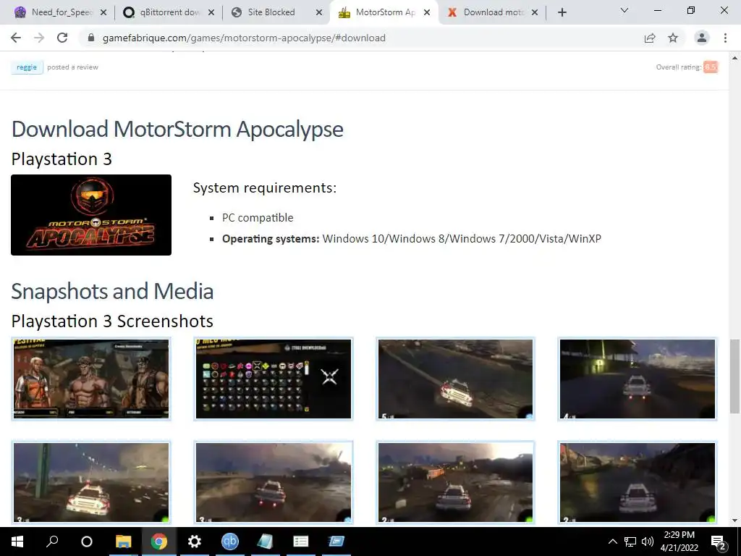Open Cortana circle on taskbar
This screenshot has height=556, width=741.
click(x=87, y=542)
